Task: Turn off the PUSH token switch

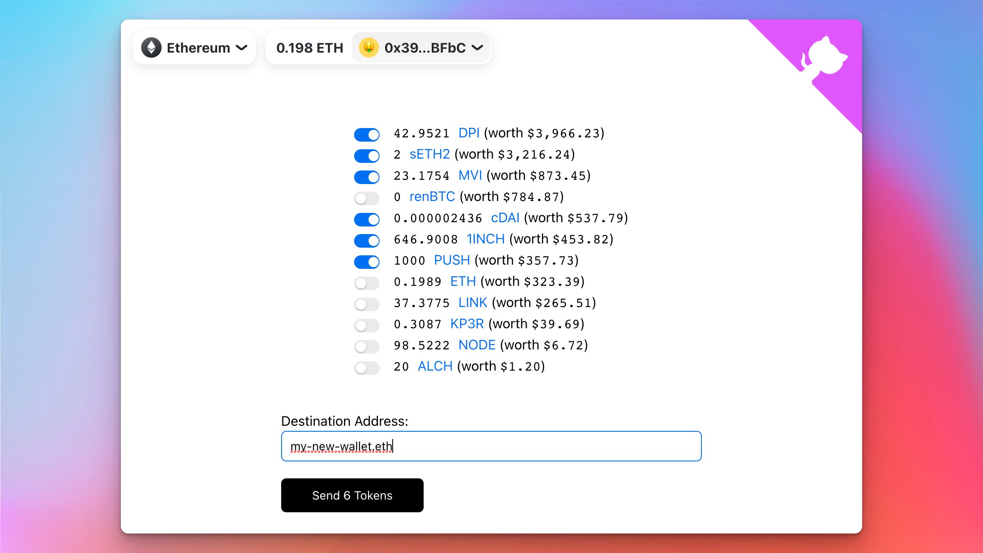Action: 367,262
